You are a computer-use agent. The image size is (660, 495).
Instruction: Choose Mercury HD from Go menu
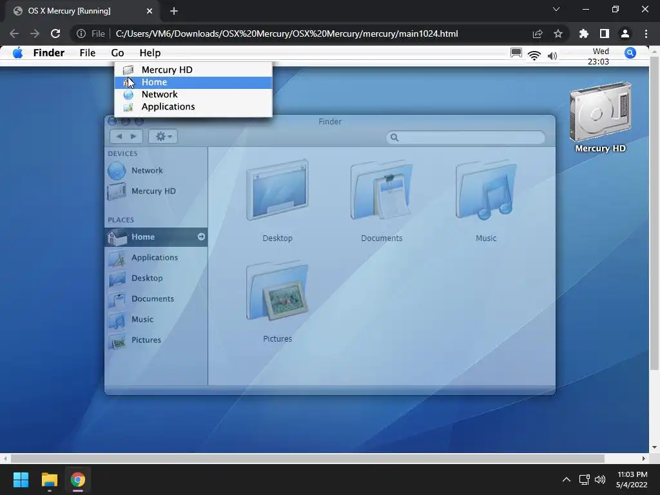[193, 70]
